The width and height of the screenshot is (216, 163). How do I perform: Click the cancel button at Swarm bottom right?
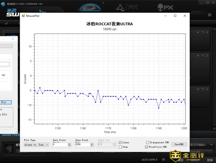[210, 160]
